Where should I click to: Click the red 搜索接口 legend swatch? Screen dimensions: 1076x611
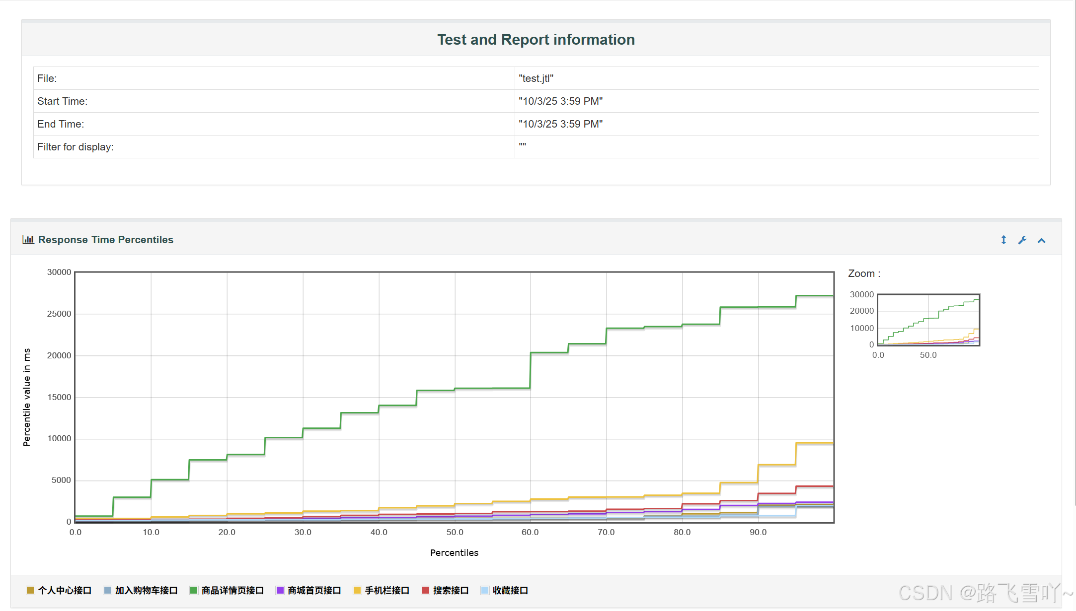pos(425,590)
